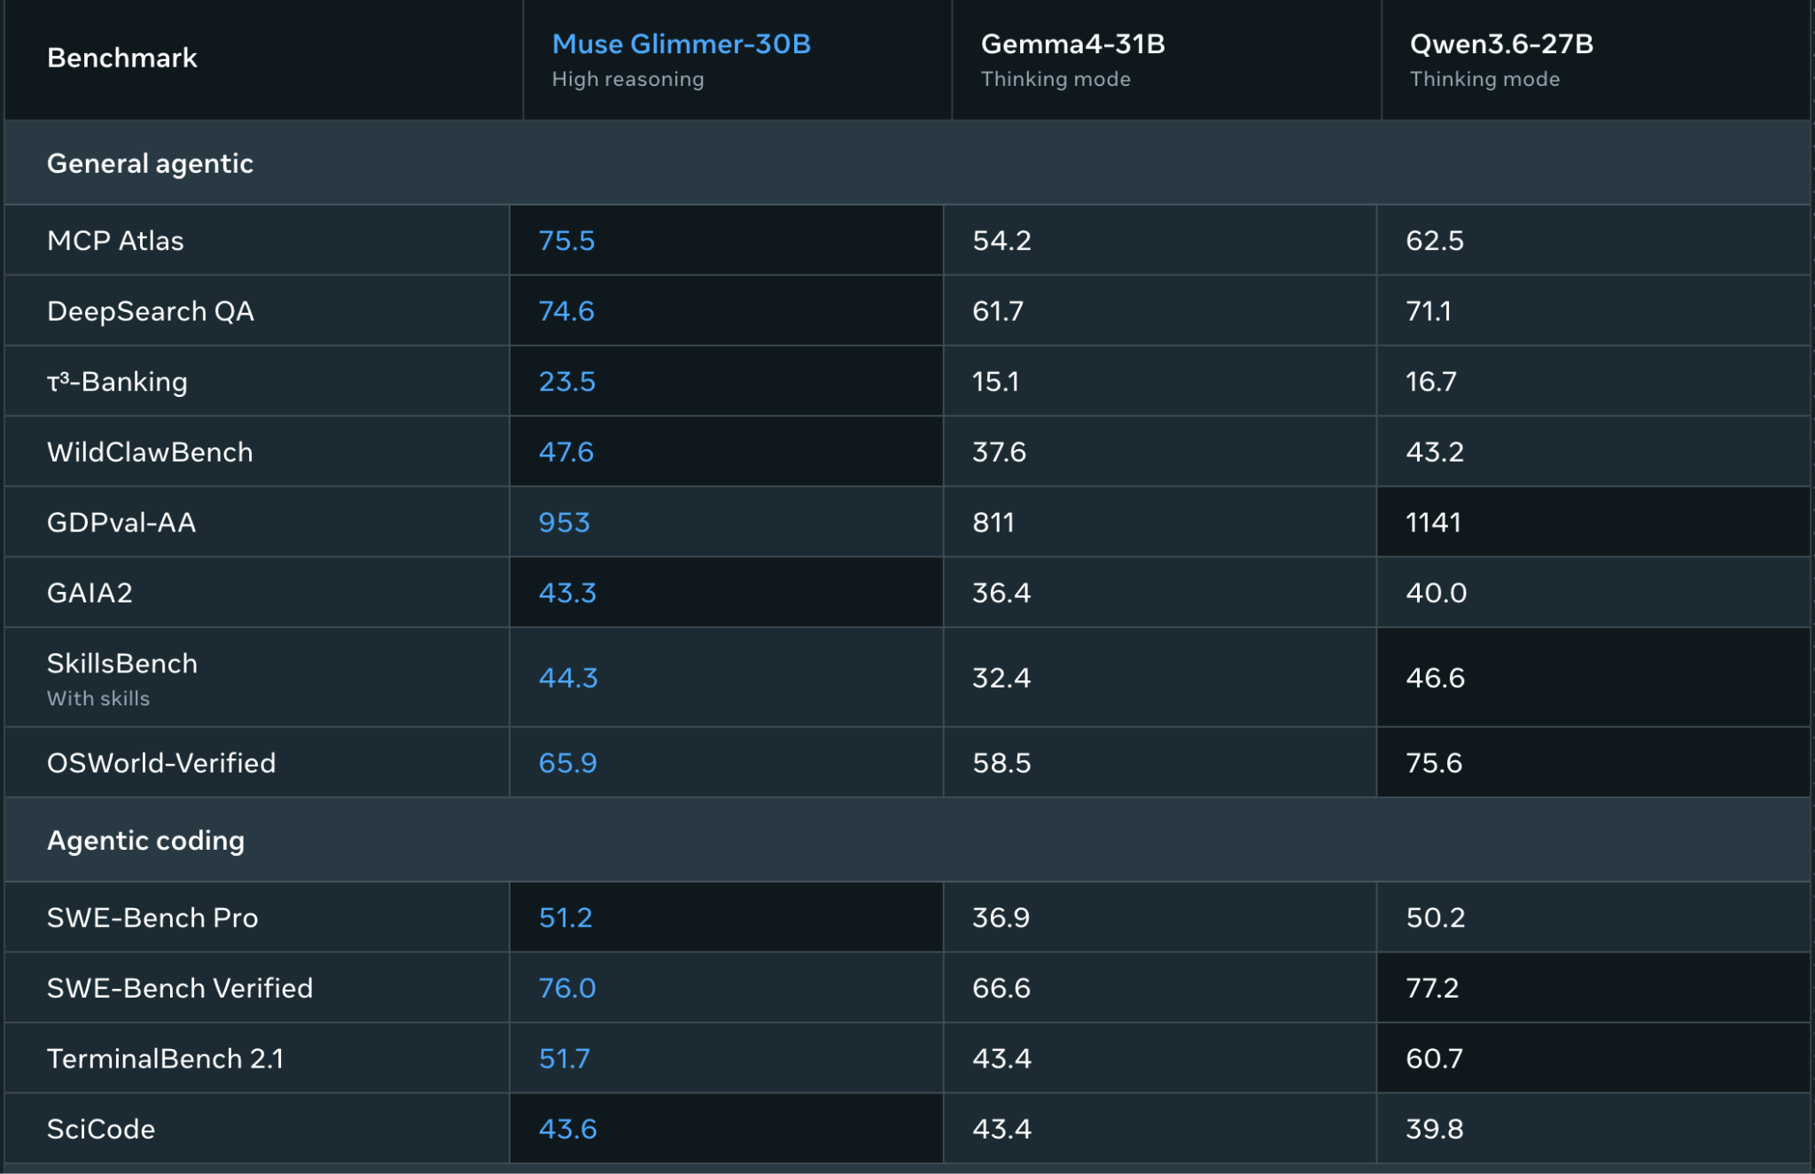Click the 61.7 DeepSearch QA score

[x=998, y=311]
